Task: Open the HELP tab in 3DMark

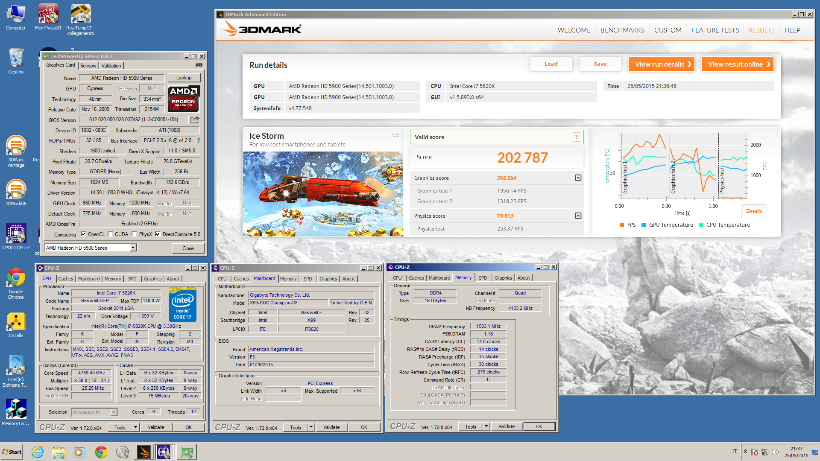Action: pyautogui.click(x=792, y=30)
